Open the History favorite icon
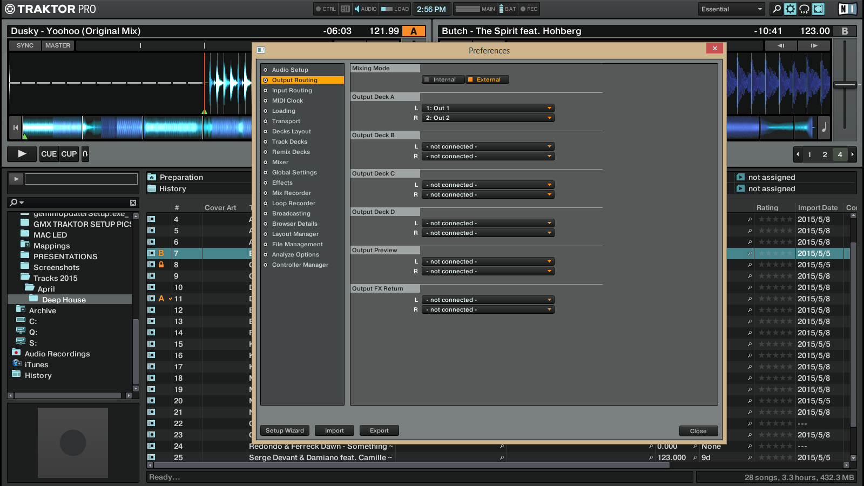 click(x=152, y=188)
